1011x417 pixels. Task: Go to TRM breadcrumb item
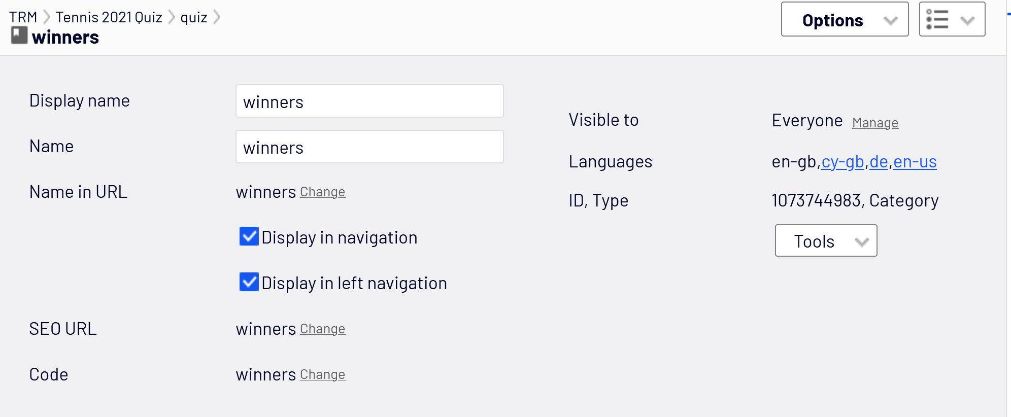pos(23,17)
